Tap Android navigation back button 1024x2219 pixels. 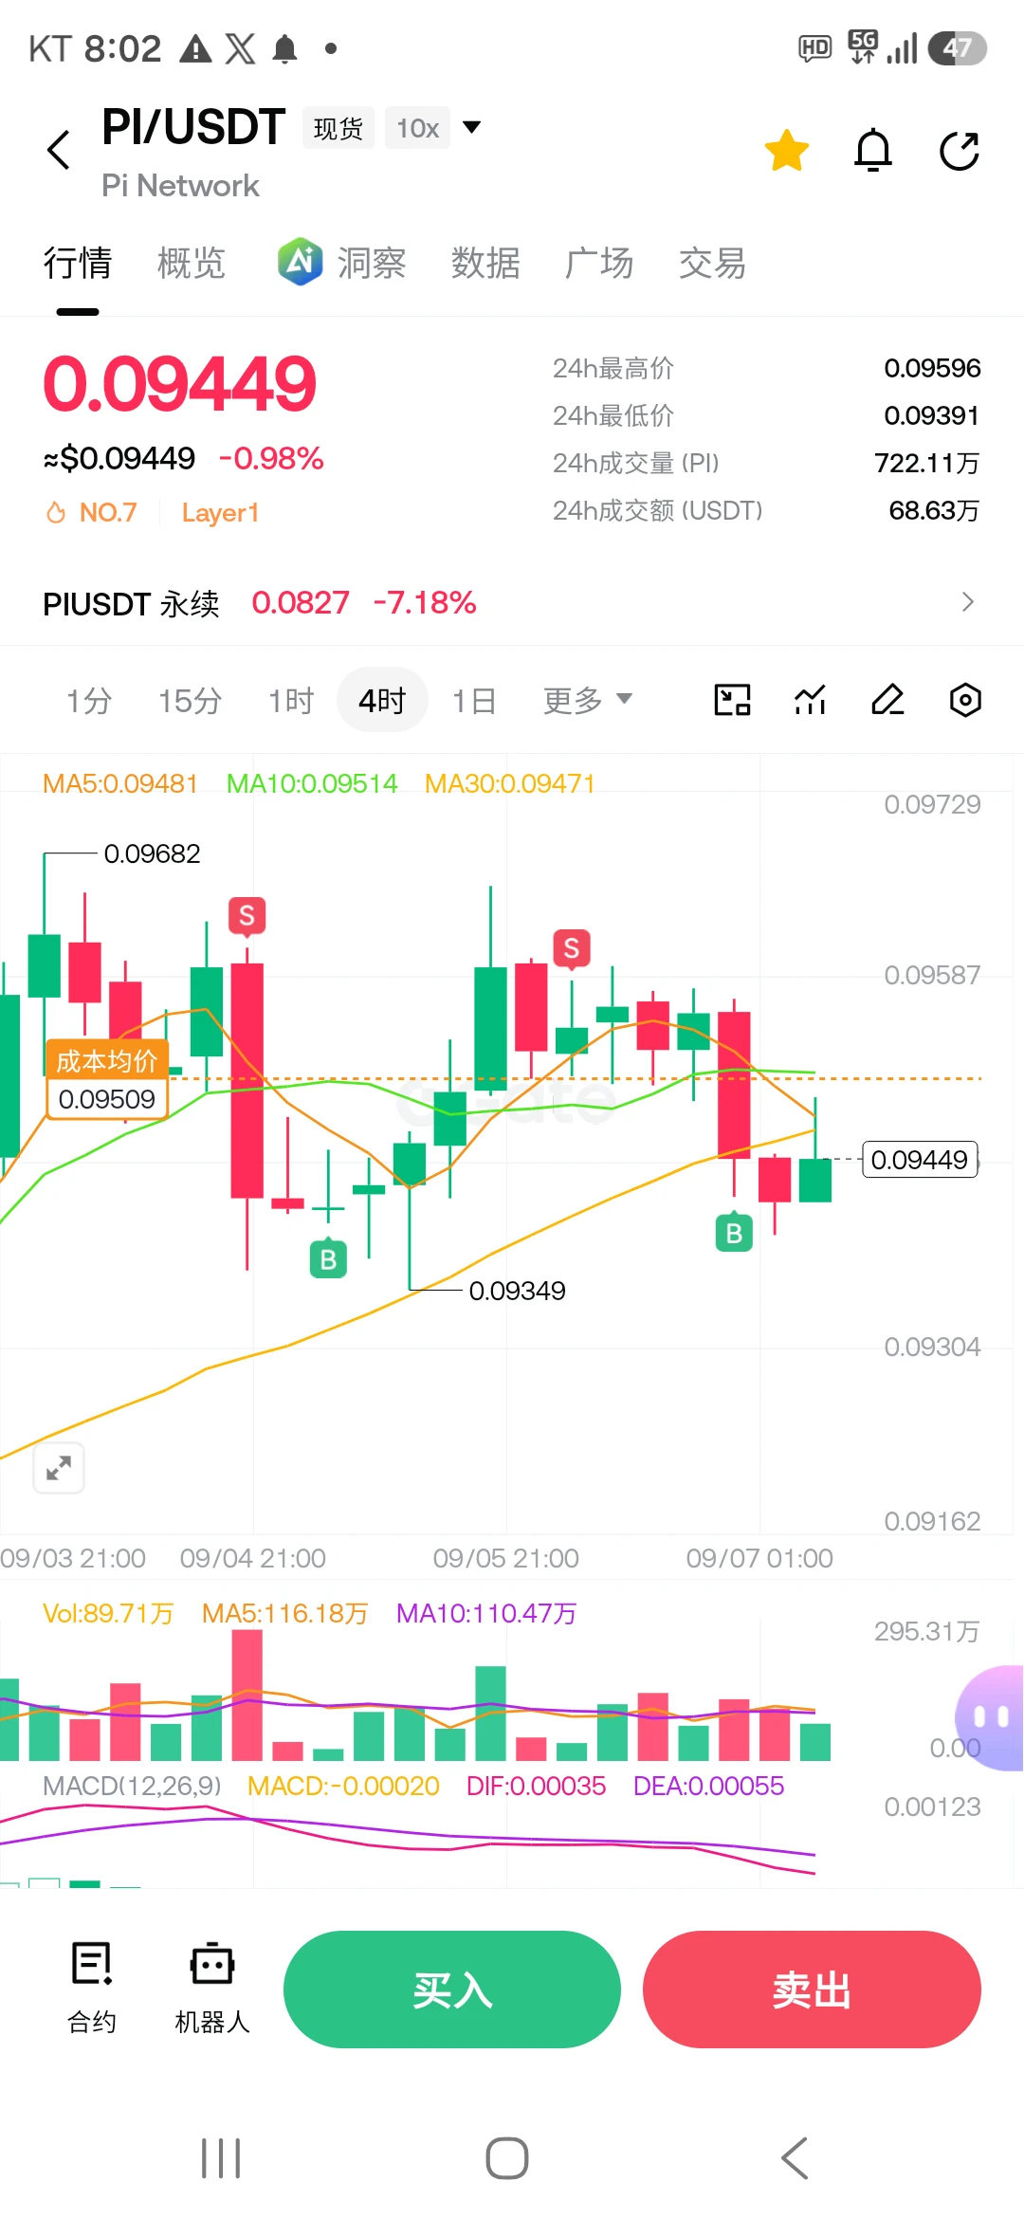click(795, 2158)
